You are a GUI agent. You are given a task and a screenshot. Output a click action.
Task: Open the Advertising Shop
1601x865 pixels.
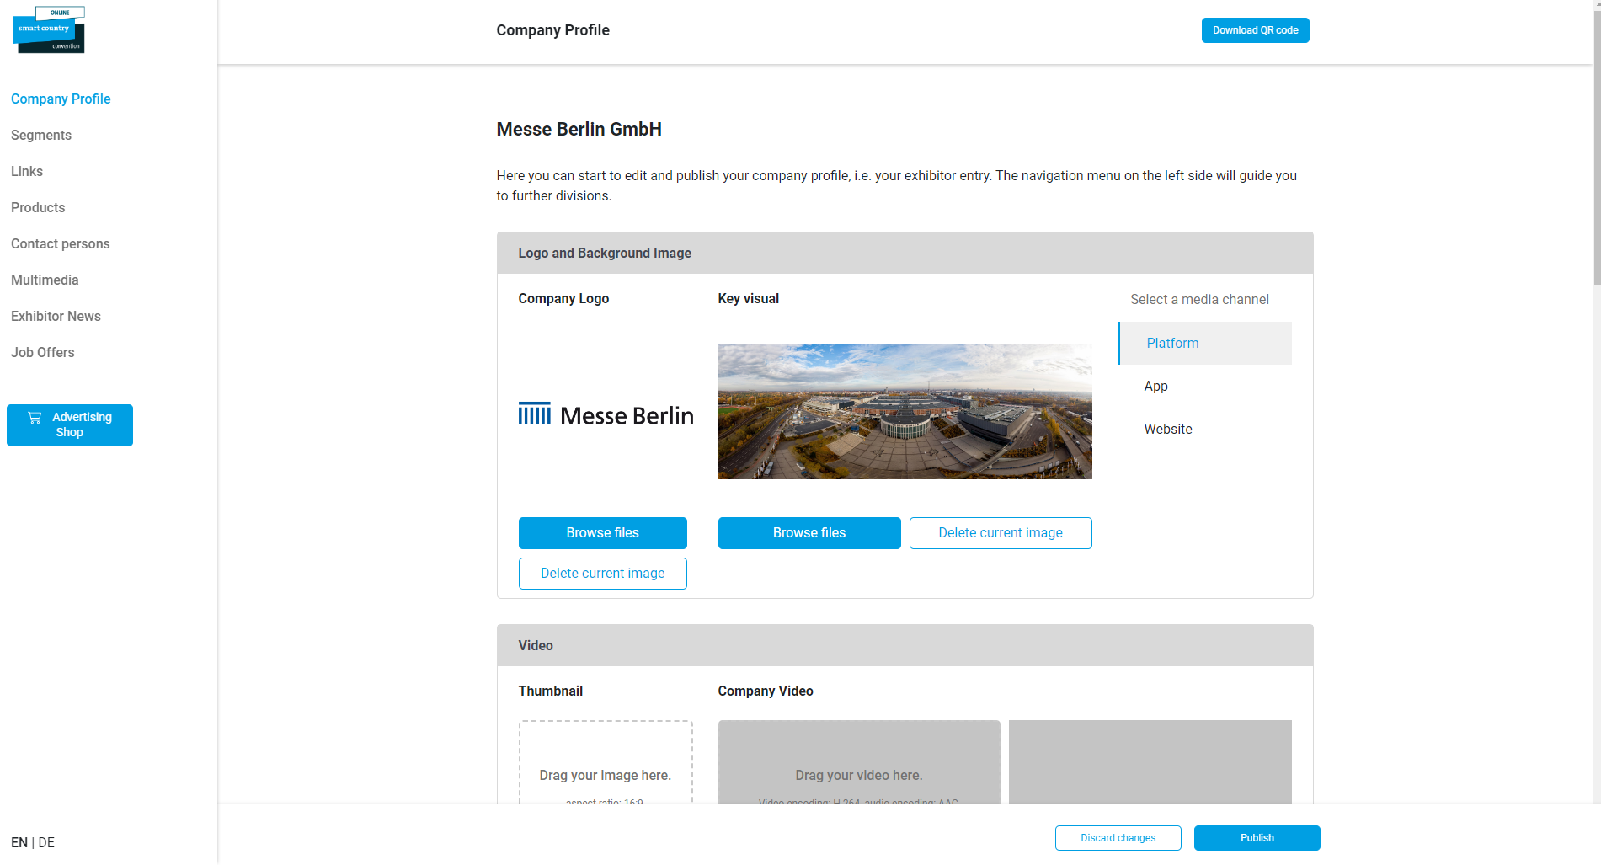pyautogui.click(x=70, y=425)
